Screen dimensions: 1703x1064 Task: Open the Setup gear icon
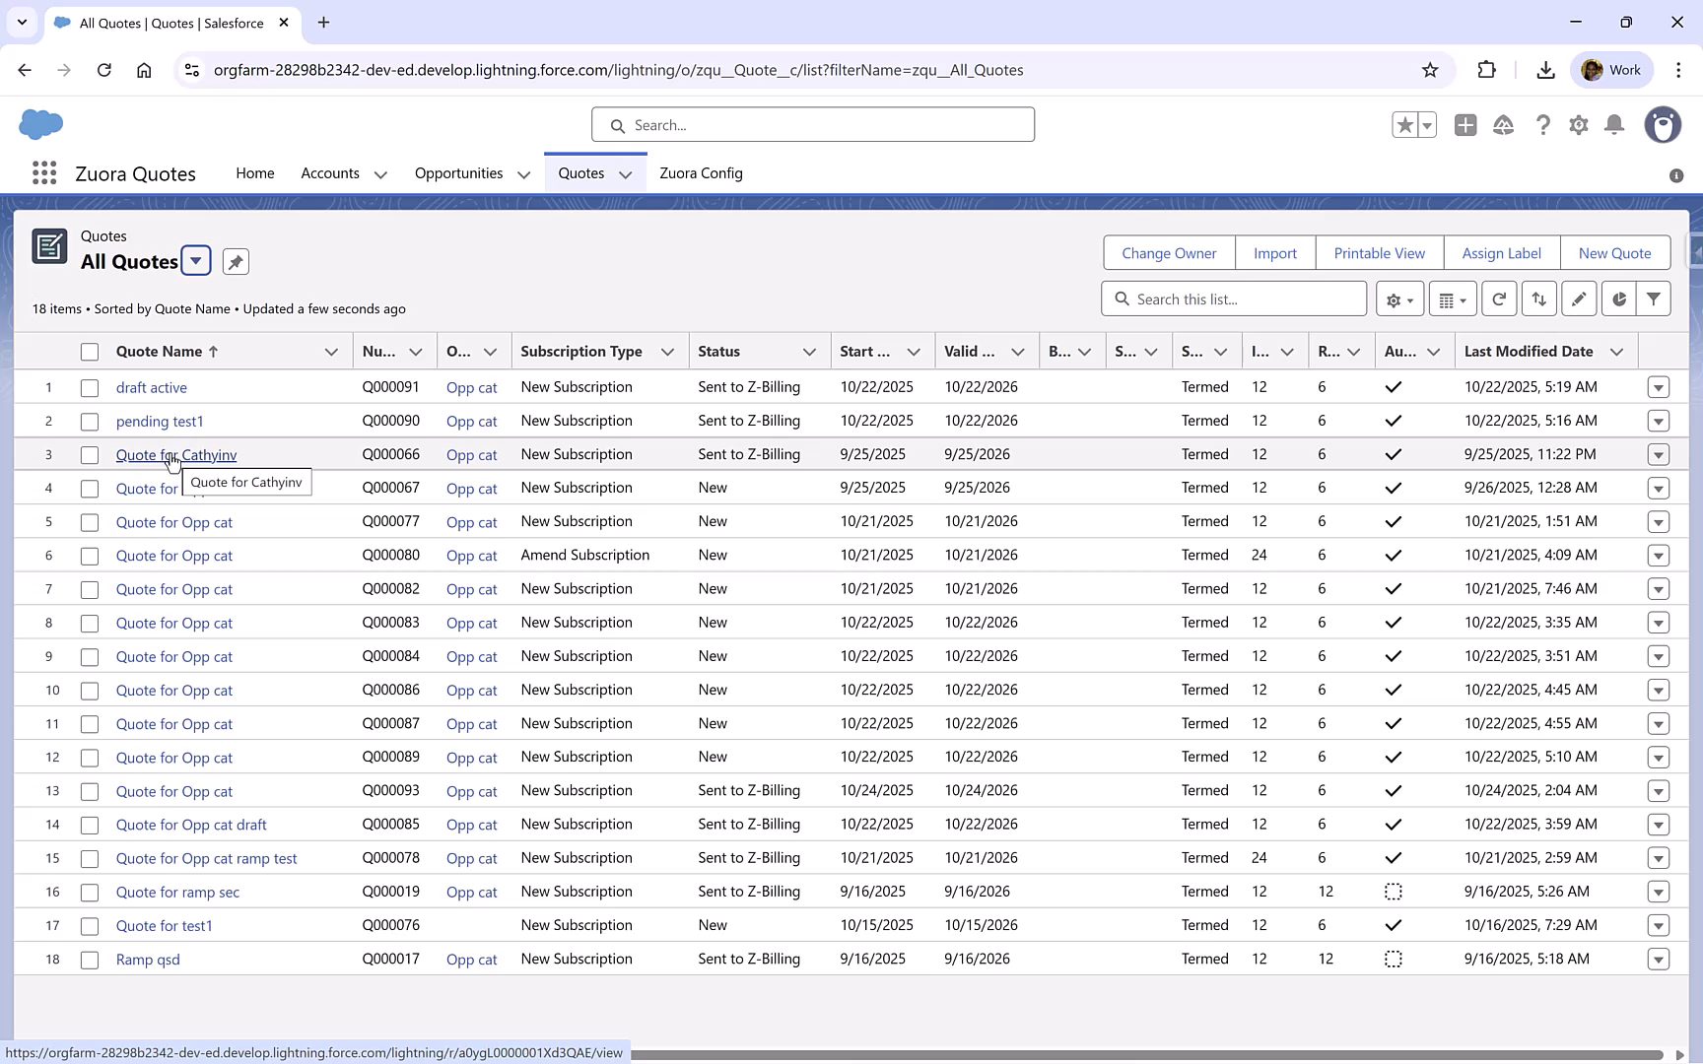point(1578,125)
